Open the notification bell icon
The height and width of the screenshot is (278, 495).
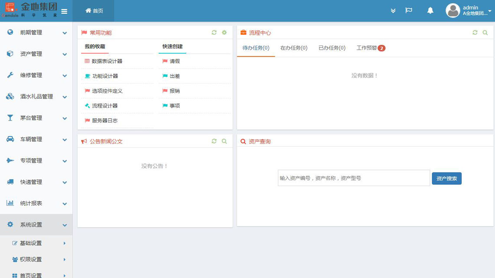tap(430, 10)
